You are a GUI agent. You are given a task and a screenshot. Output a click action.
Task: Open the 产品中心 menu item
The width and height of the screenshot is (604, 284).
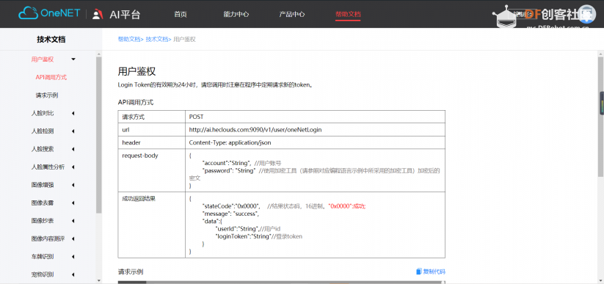(x=292, y=14)
